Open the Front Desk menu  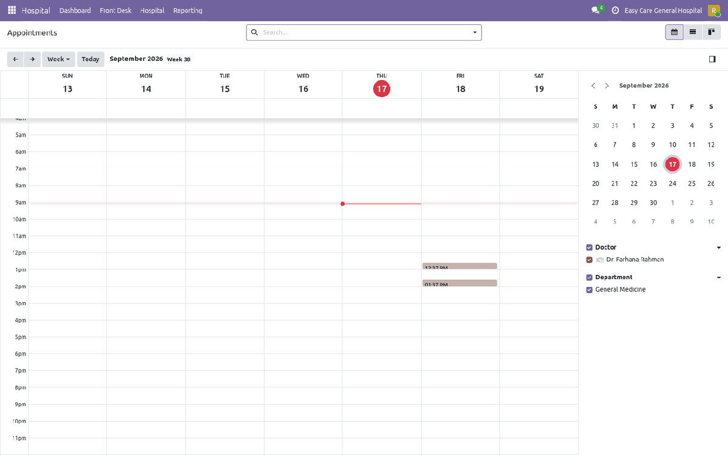point(115,10)
